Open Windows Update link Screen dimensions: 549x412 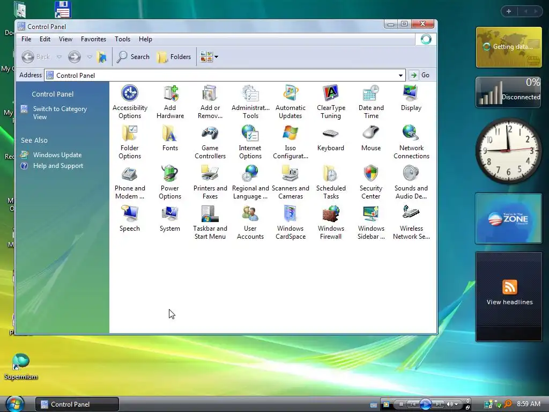57,155
